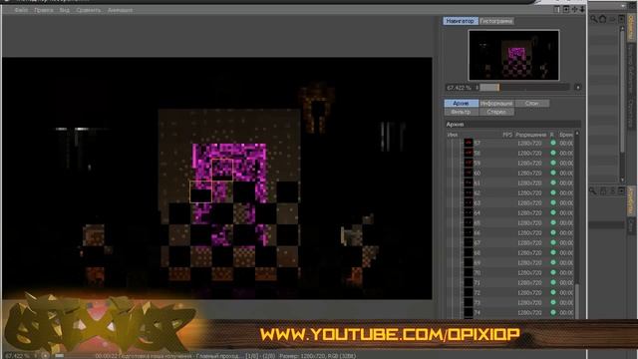The image size is (638, 359).
Task: Select the Архив tab
Action: (x=461, y=104)
